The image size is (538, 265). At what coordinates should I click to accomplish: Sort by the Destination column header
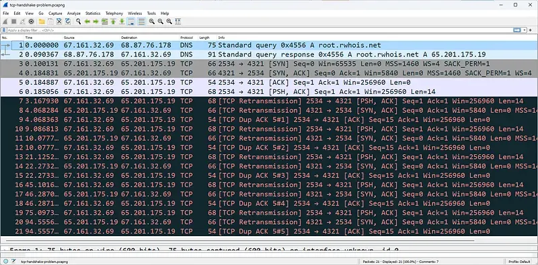coord(149,38)
